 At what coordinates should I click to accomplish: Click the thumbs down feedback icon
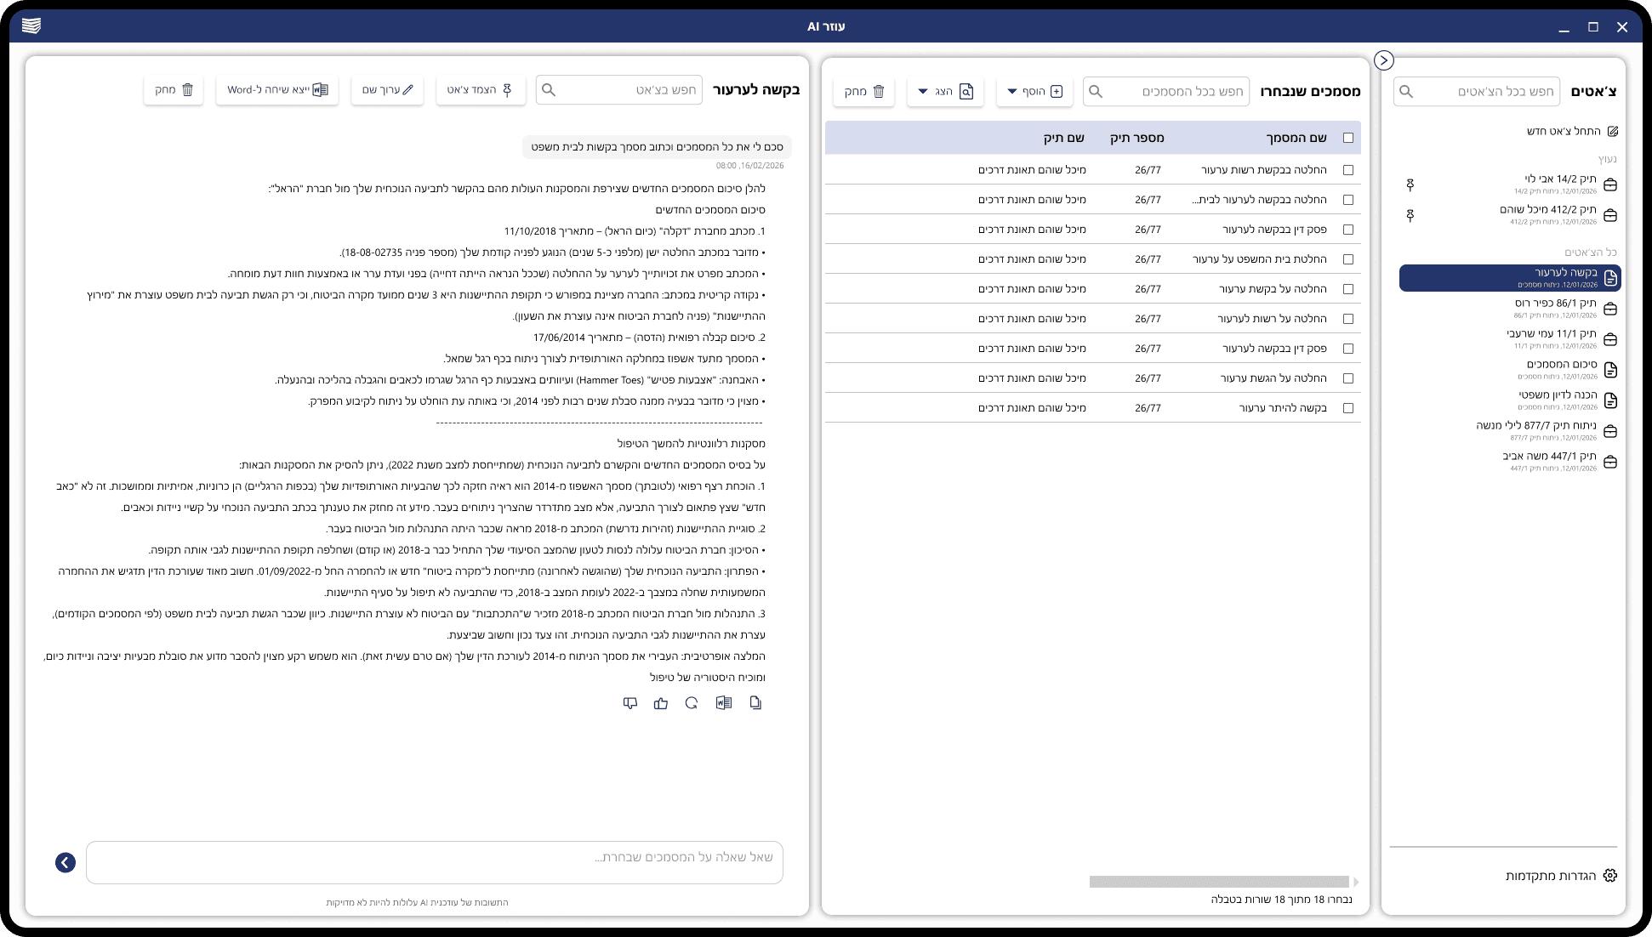[x=630, y=703]
